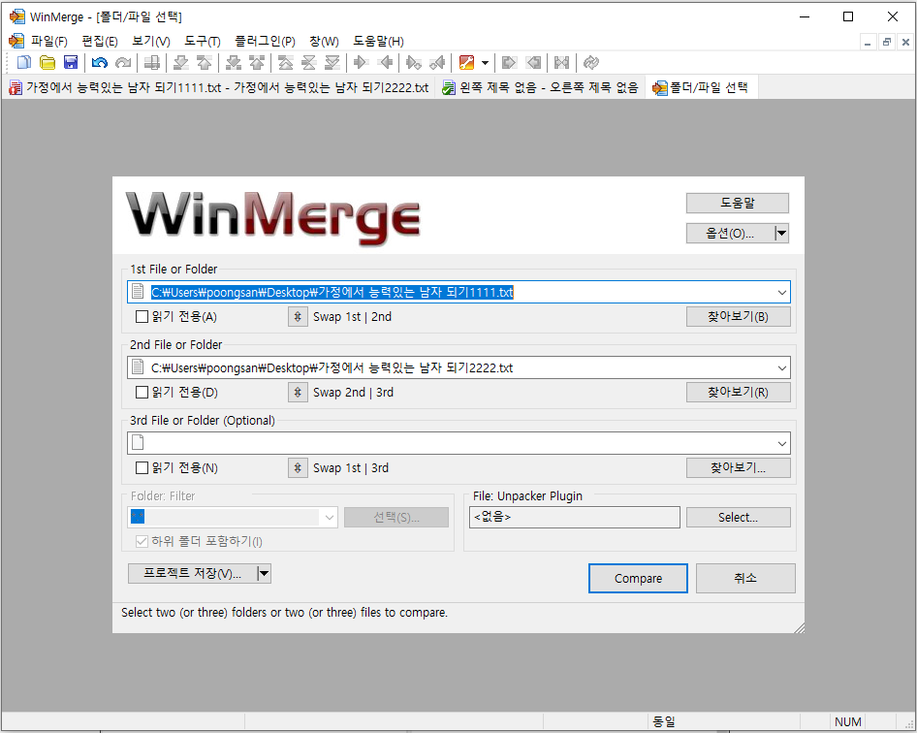The height and width of the screenshot is (733, 917).
Task: Open the 편집(E) menu
Action: click(100, 42)
